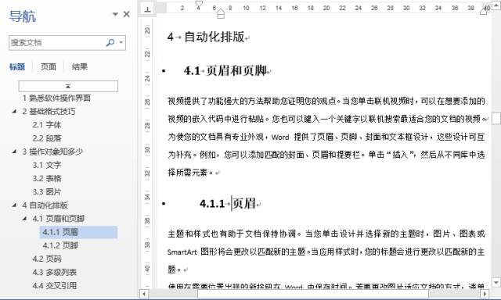The image size is (501, 300).
Task: Select highlighted heading 4.1.1 页眉
Action: (x=78, y=232)
